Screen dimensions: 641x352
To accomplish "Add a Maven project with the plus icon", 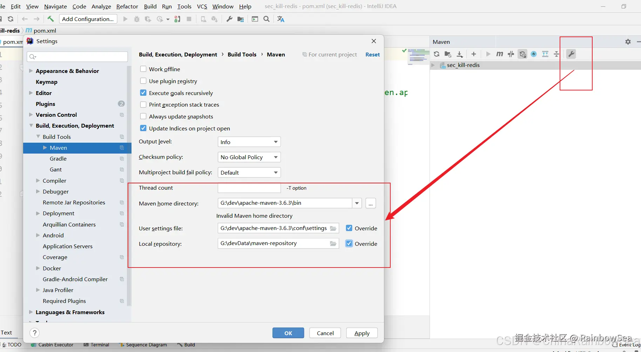I will click(x=474, y=54).
